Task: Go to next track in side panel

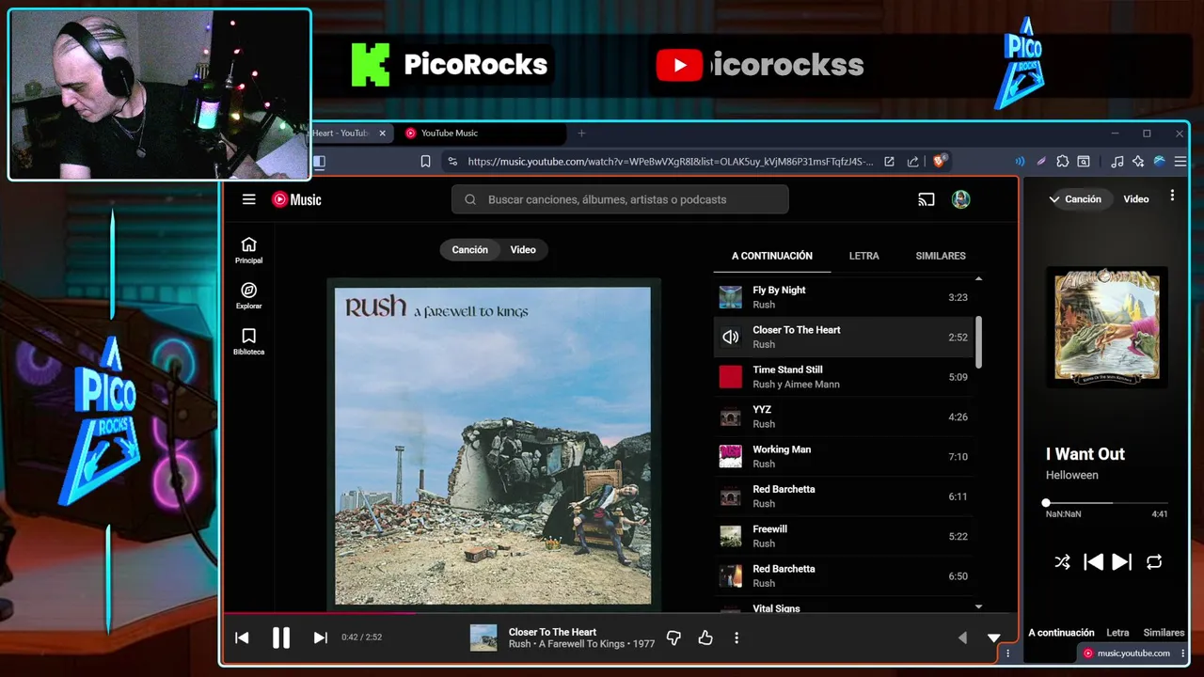Action: 1122,562
